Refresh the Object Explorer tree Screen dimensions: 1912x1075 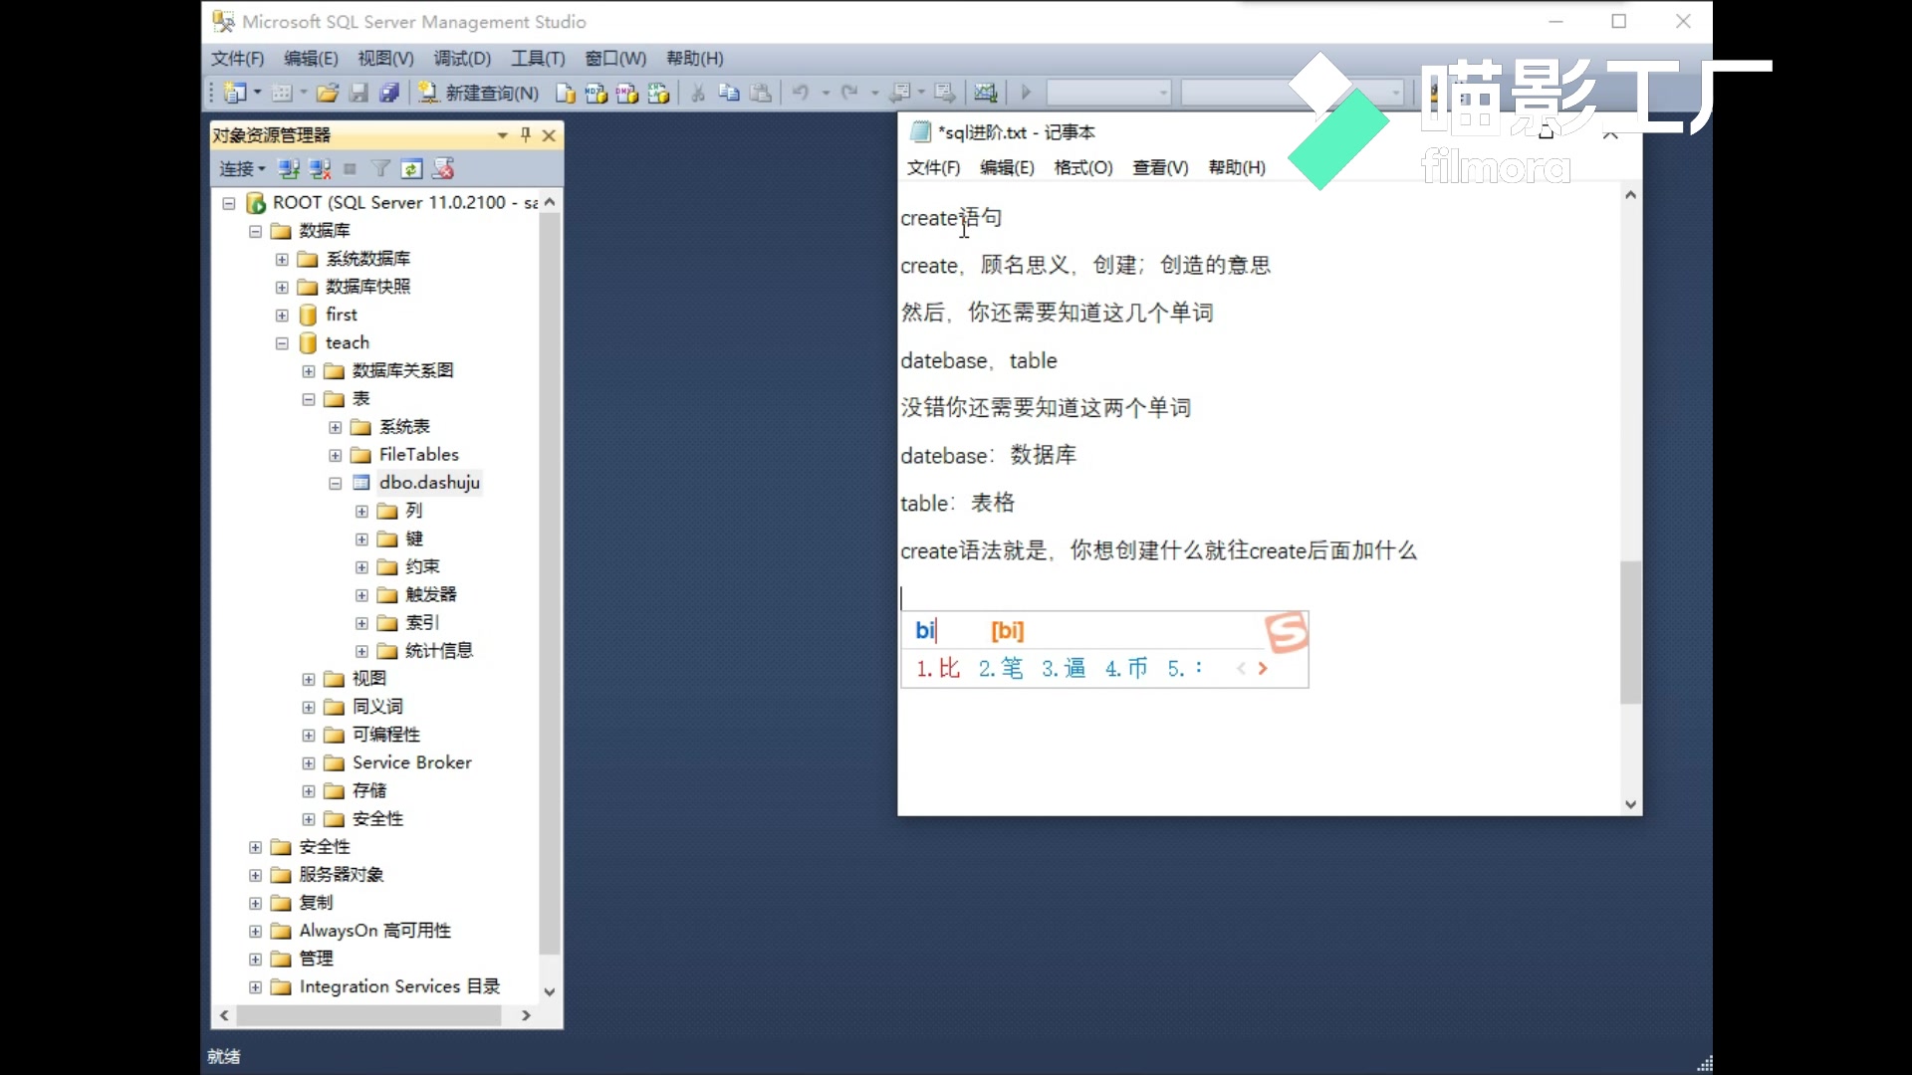(412, 169)
